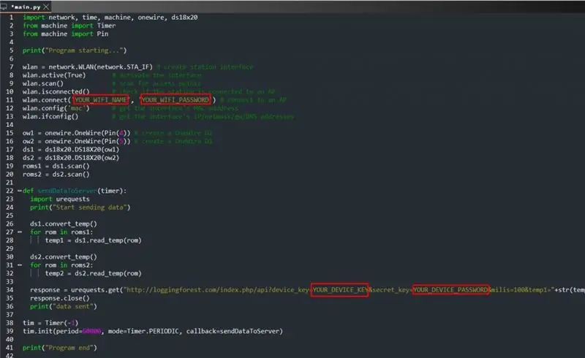Click temp2 = ds2.read_temp(rom) line
The height and width of the screenshot is (358, 585).
coord(94,273)
